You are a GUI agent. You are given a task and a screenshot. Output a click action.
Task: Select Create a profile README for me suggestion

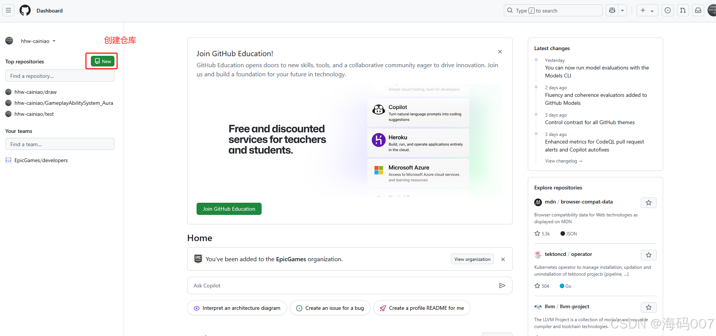point(422,308)
